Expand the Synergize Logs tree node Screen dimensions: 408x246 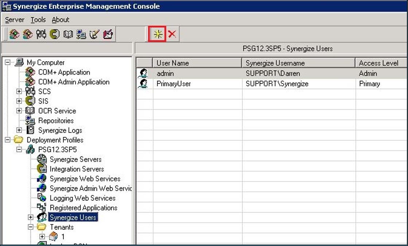click(19, 130)
